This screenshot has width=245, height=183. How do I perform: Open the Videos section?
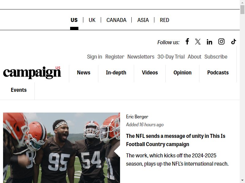(150, 73)
